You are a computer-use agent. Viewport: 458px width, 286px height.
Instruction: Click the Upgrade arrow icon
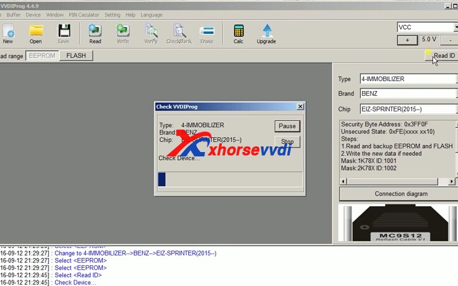(x=267, y=33)
